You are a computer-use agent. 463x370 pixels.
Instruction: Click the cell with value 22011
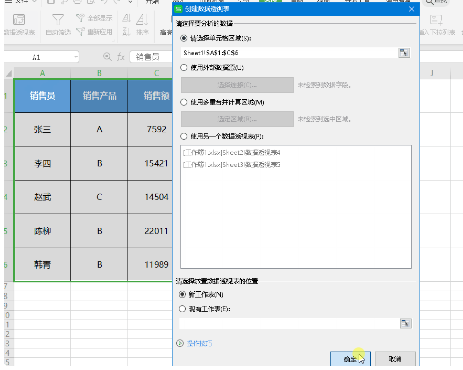pos(150,231)
